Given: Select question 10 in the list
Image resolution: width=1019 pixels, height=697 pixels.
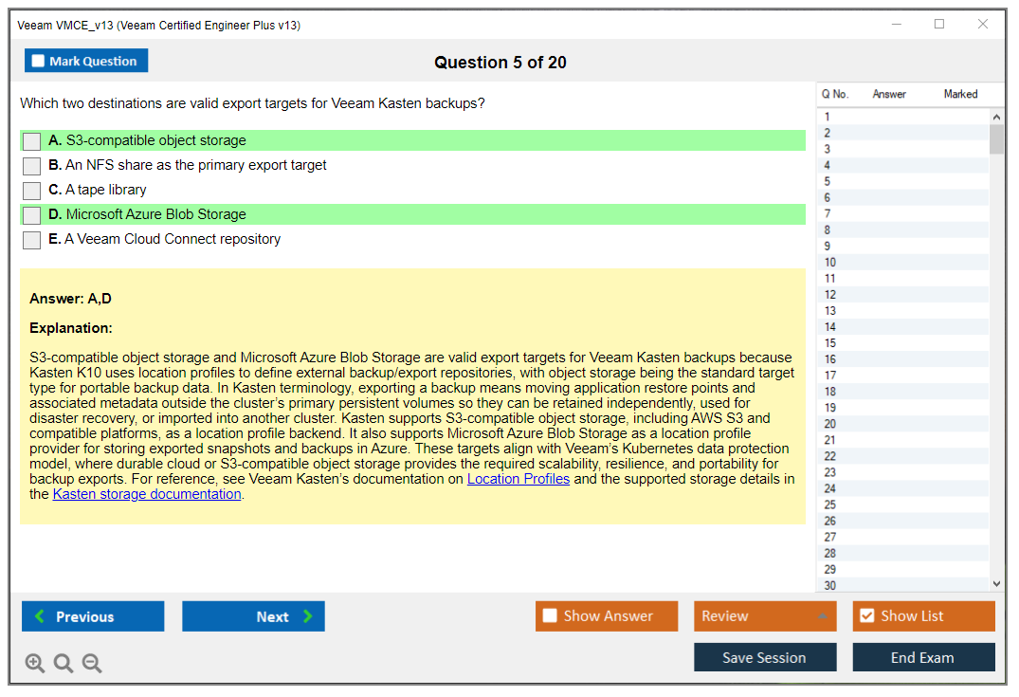Looking at the screenshot, I should pos(903,263).
